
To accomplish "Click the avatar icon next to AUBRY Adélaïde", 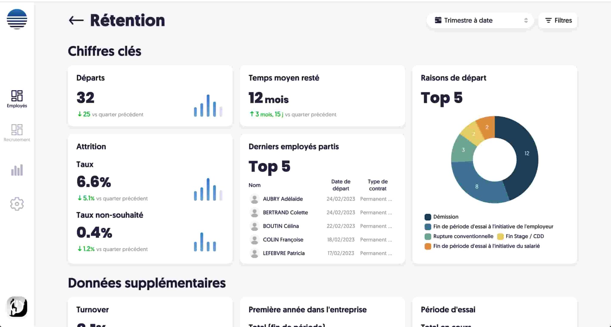I will (254, 199).
